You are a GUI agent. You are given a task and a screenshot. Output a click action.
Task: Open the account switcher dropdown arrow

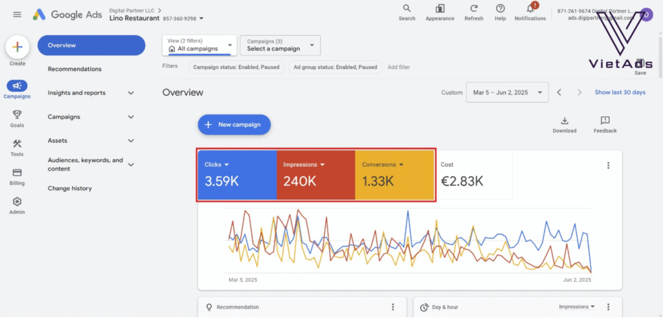pos(201,19)
